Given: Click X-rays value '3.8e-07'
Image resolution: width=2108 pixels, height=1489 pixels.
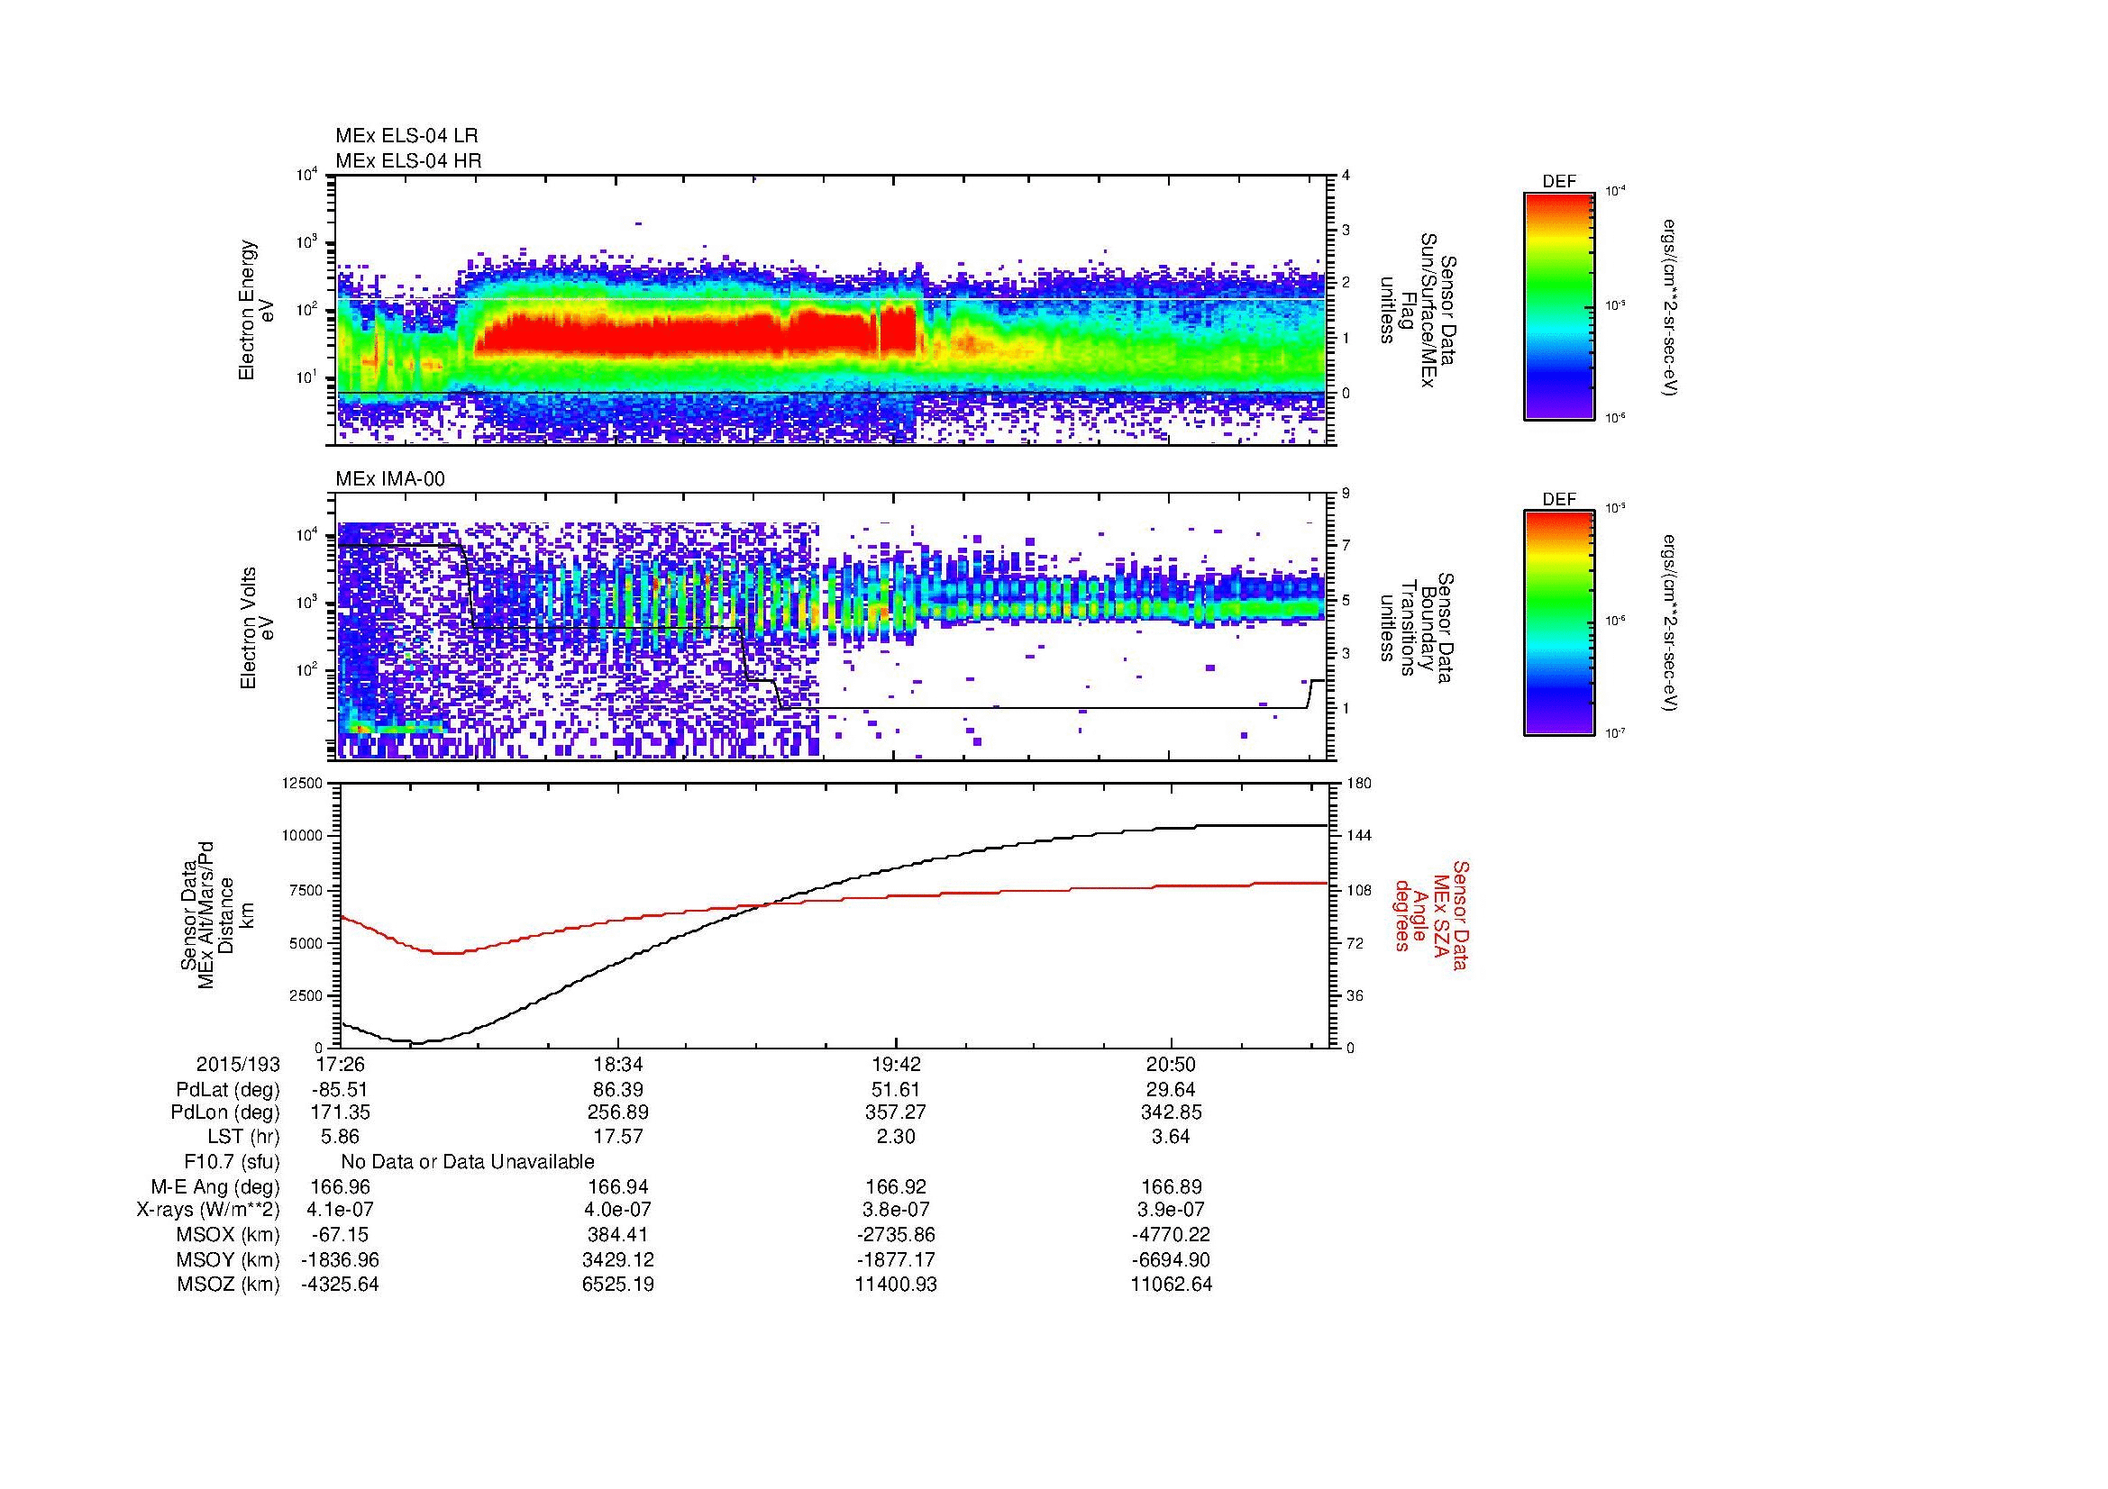Looking at the screenshot, I should coord(895,1210).
